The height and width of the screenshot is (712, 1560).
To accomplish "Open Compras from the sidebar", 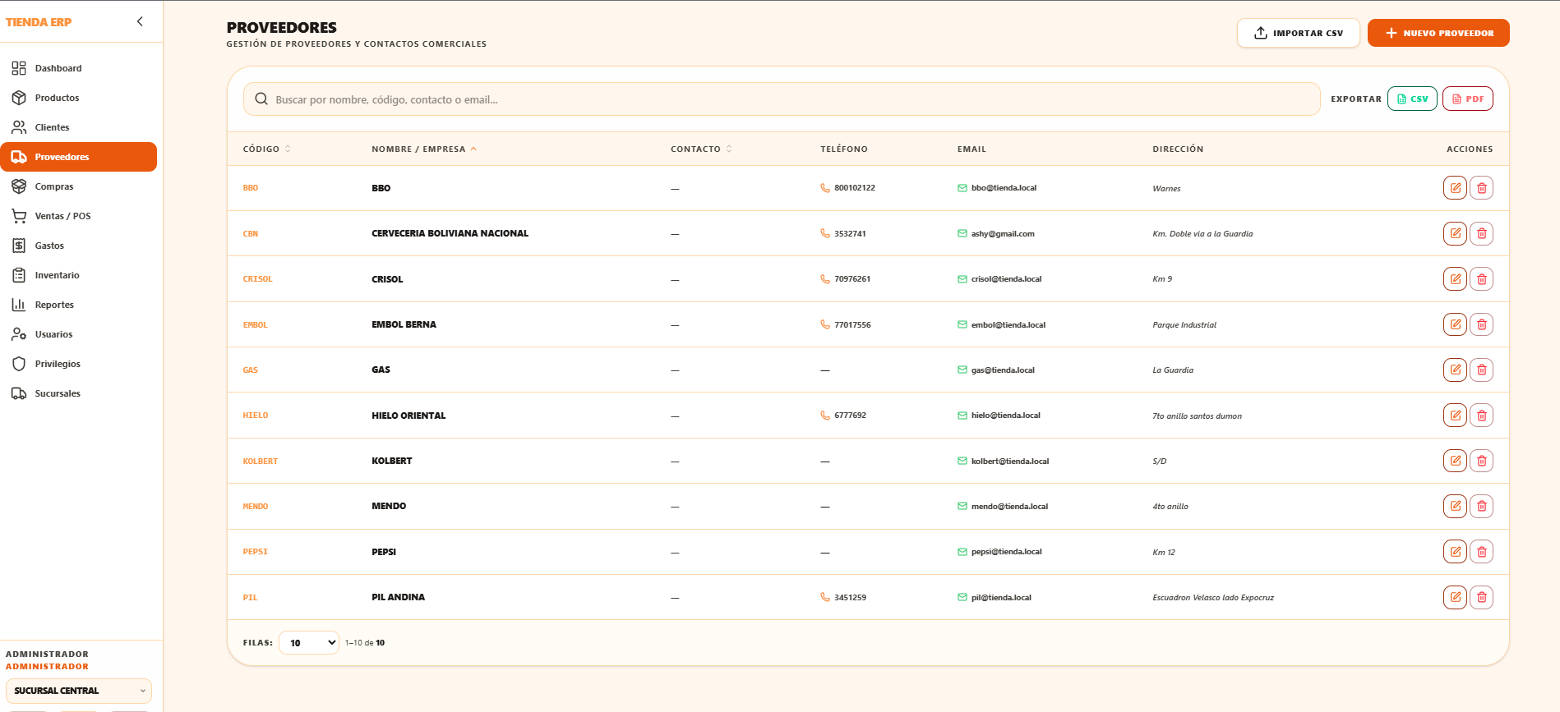I will click(79, 186).
